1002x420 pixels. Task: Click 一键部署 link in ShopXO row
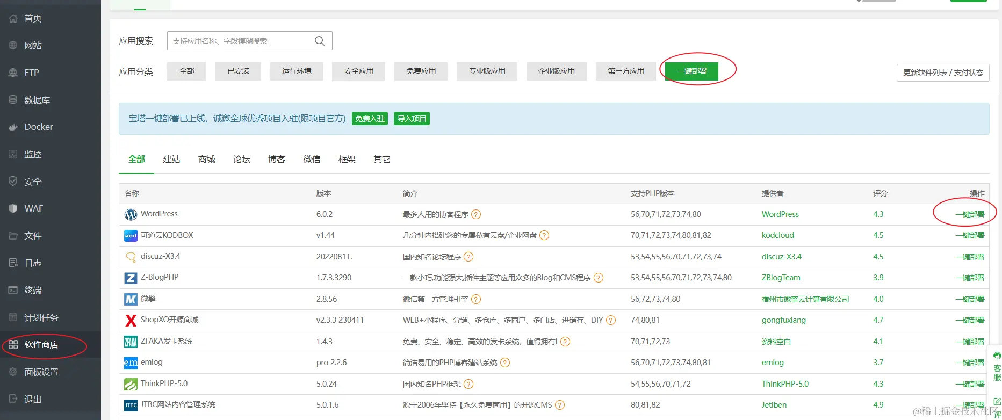(970, 320)
